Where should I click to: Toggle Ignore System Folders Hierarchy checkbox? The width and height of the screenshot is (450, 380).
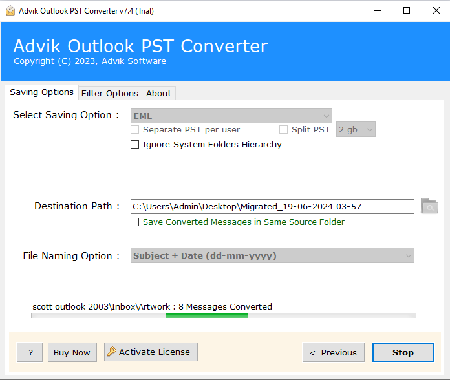(x=135, y=144)
